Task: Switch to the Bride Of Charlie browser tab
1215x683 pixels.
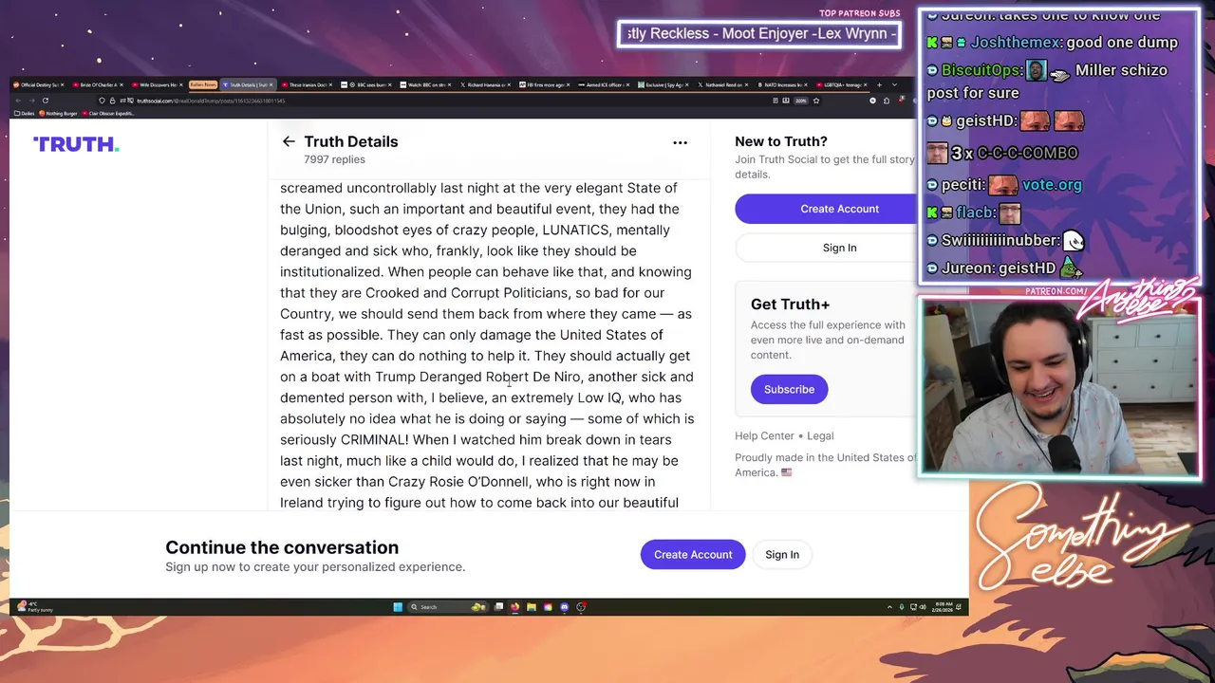Action: 100,84
